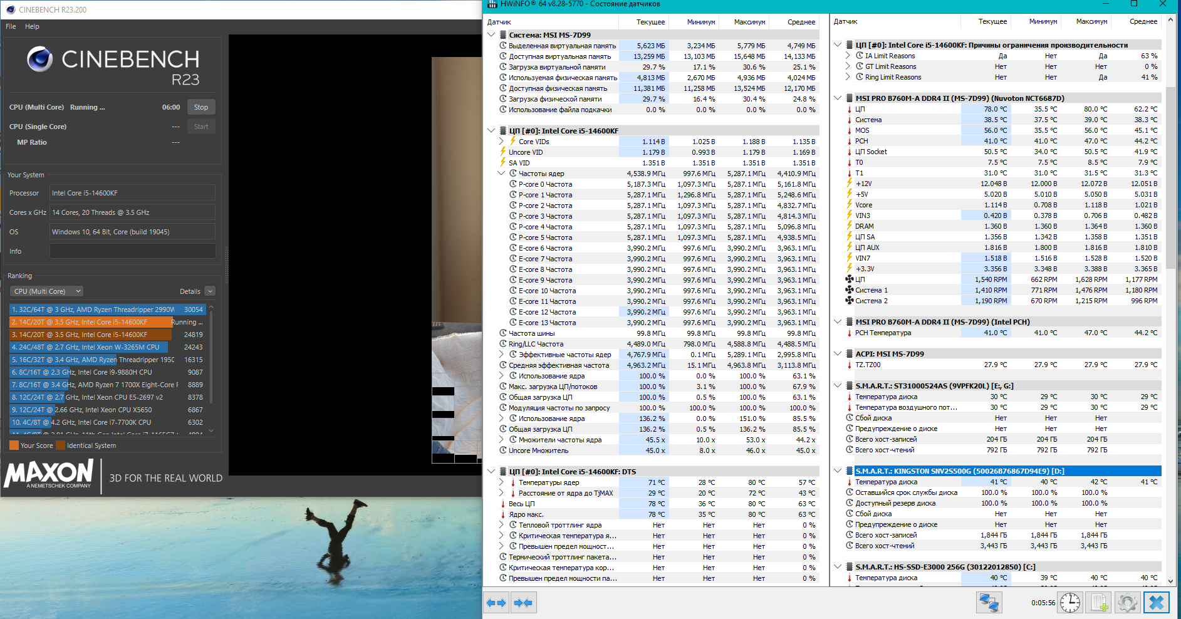Close sensors with the blue X icon

coord(1157,603)
